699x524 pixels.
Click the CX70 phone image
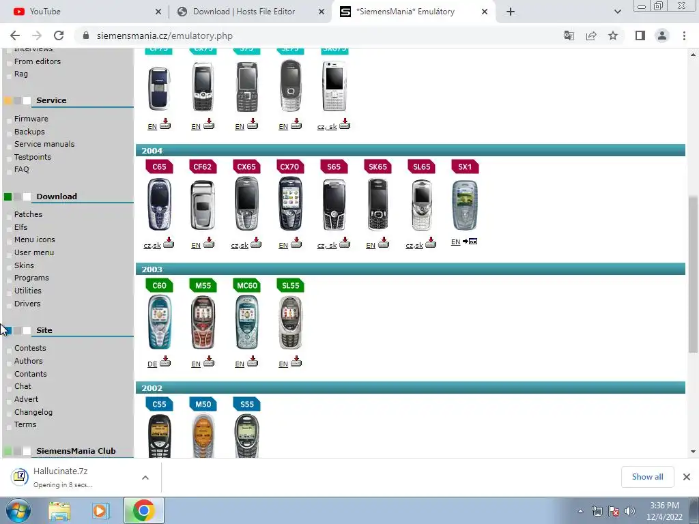tap(290, 203)
